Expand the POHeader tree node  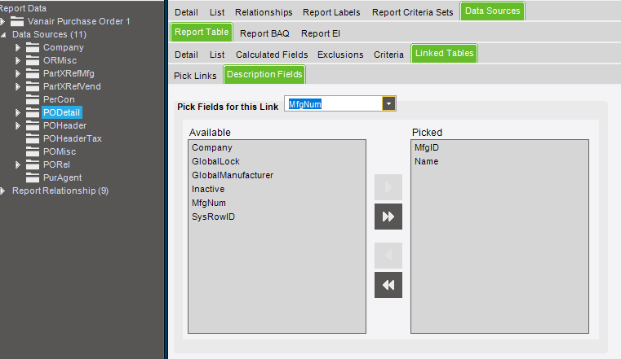pos(17,126)
